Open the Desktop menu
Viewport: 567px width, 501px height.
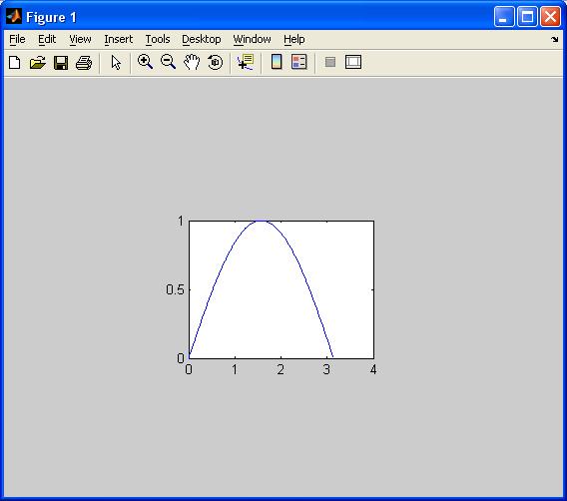[x=201, y=39]
